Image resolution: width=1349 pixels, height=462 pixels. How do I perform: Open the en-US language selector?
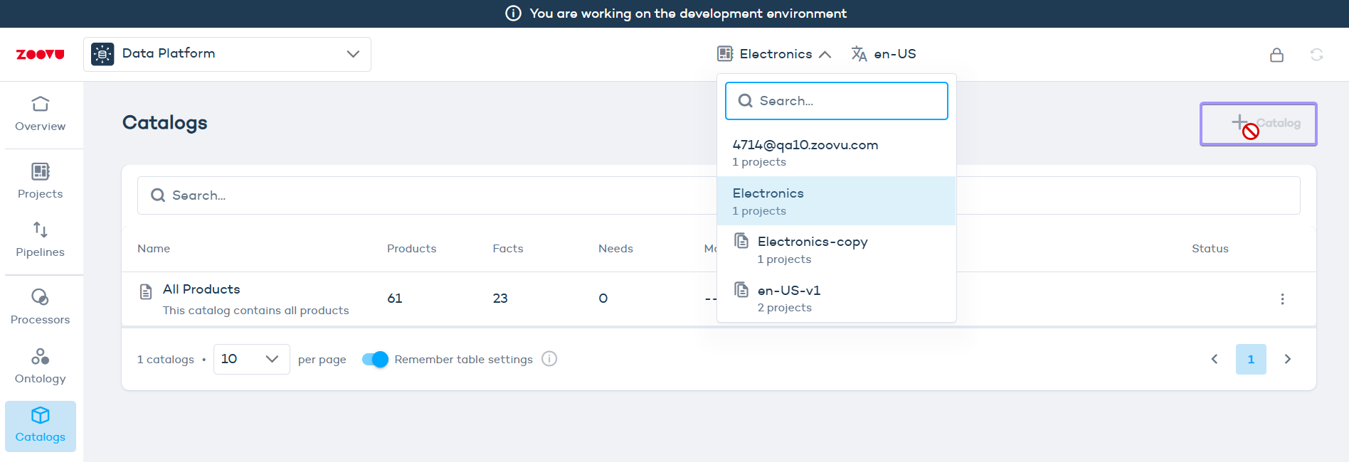point(884,54)
